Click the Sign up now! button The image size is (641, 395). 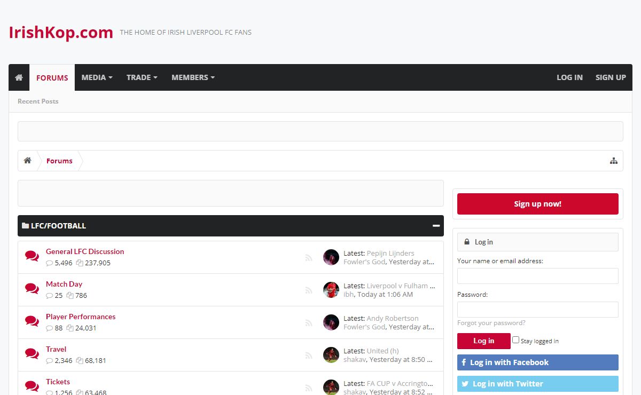click(x=537, y=204)
